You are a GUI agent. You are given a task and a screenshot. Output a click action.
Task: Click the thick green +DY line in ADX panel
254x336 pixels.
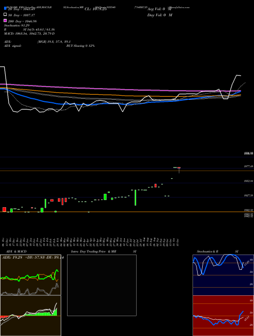coord(30,276)
